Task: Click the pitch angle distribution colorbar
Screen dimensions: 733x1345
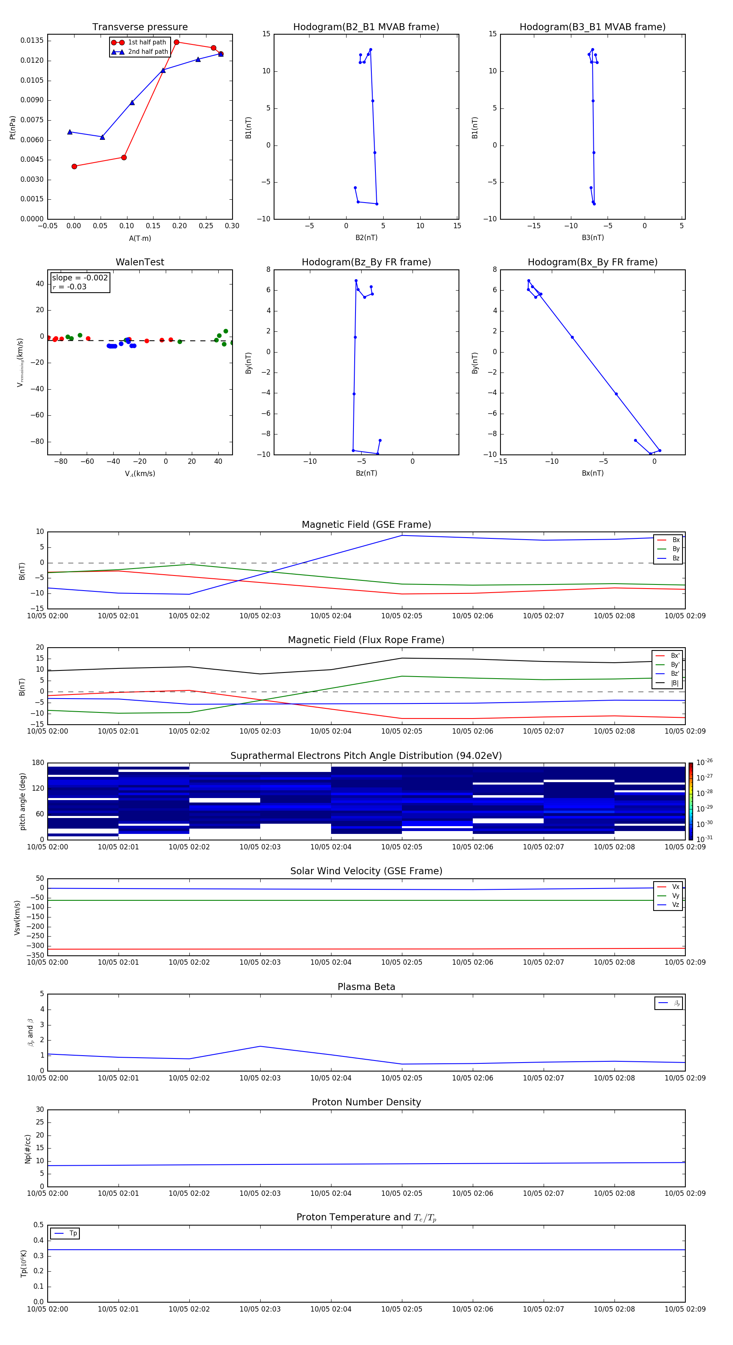Action: [691, 801]
